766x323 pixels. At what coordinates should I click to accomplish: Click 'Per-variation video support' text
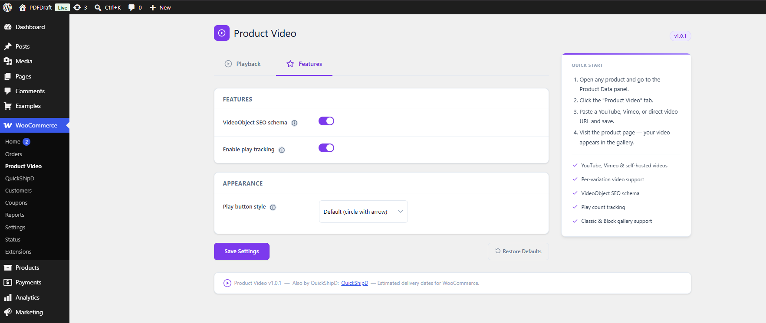(612, 179)
